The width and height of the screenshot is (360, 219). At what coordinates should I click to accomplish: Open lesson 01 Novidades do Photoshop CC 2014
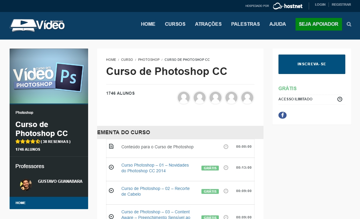coord(155,168)
